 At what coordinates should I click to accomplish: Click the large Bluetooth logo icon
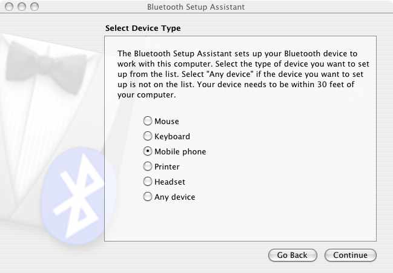click(x=78, y=196)
